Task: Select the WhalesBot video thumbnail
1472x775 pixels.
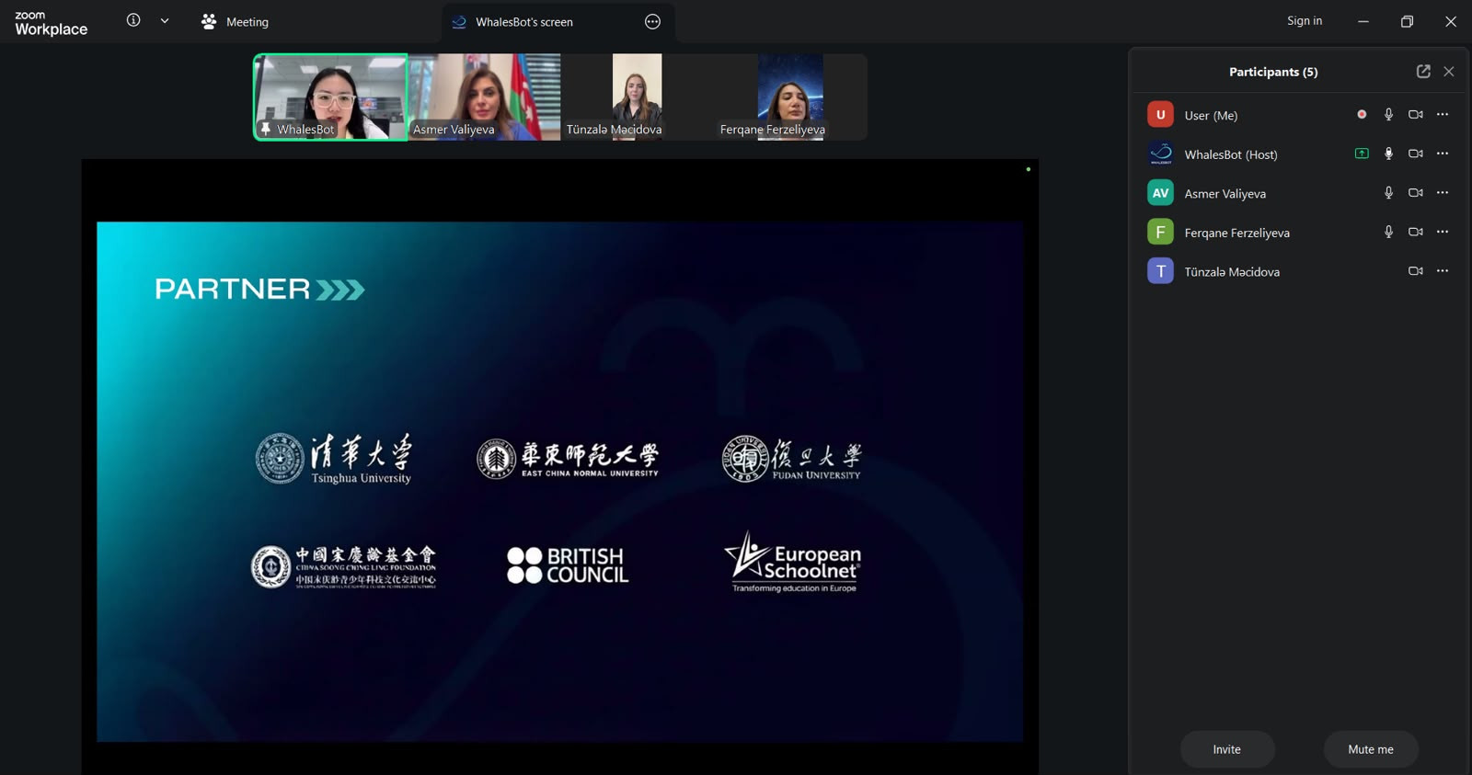Action: coord(330,97)
